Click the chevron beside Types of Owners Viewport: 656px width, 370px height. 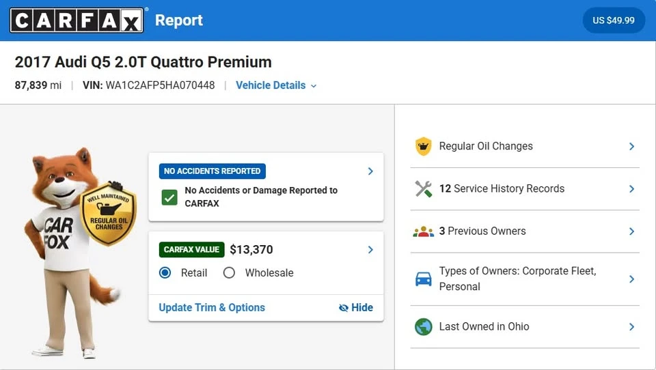[631, 279]
